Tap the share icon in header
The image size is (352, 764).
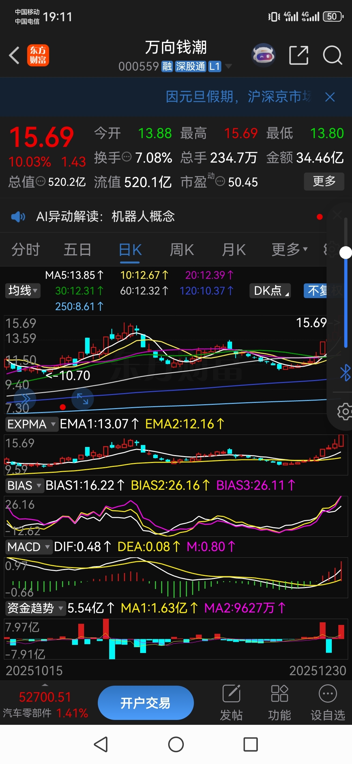pyautogui.click(x=299, y=55)
